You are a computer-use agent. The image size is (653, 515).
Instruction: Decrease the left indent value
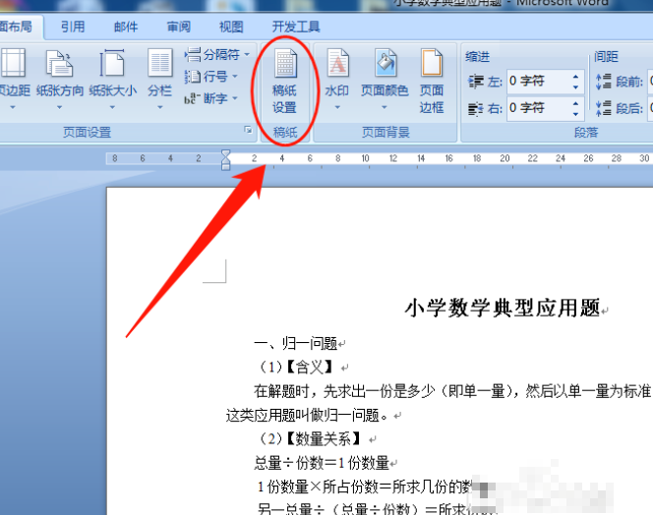click(x=576, y=87)
